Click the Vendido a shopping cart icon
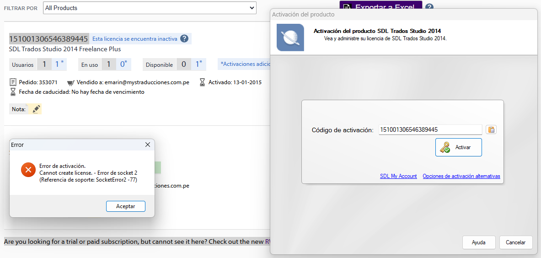Screen dimensions: 541x258 point(71,82)
